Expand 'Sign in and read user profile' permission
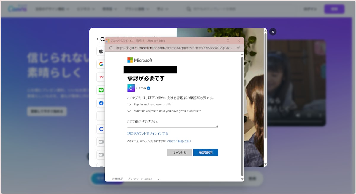The width and height of the screenshot is (356, 194). click(129, 105)
